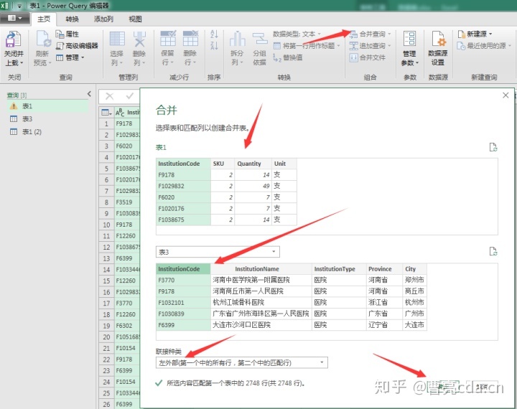Viewport: 517px width, 409px height.
Task: Click Replace Values (替换值)
Action: [x=288, y=57]
